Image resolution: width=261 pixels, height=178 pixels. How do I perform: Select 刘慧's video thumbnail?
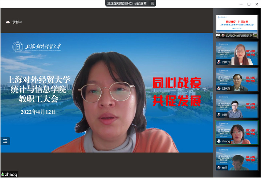point(237,105)
